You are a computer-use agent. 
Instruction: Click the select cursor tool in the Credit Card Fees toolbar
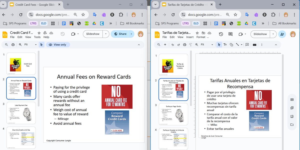click(41, 45)
